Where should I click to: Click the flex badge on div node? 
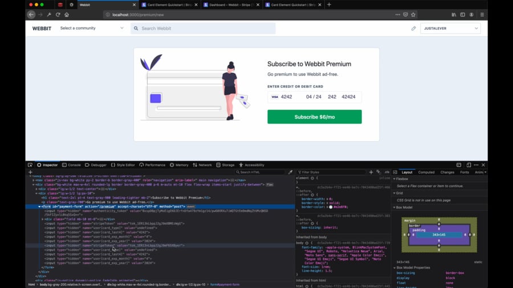[270, 185]
